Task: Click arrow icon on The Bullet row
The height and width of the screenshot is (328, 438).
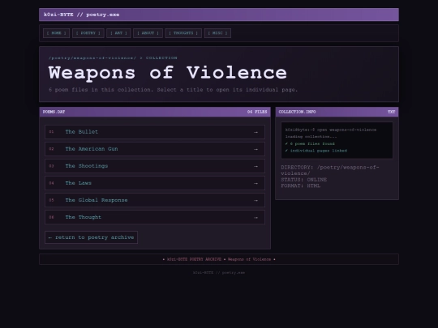Action: 255,132
